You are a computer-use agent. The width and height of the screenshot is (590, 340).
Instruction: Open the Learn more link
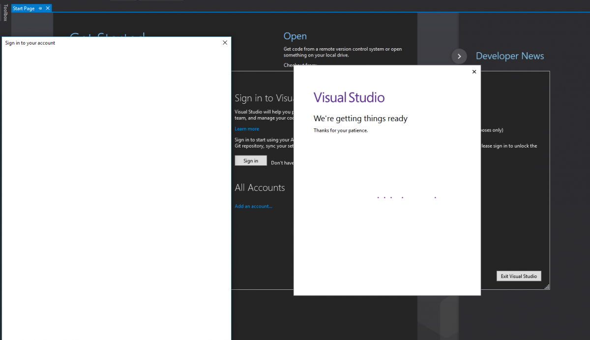coord(247,129)
